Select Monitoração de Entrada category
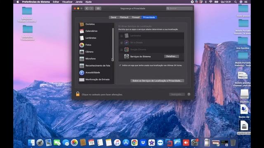The image size is (264, 148). [x=96, y=79]
